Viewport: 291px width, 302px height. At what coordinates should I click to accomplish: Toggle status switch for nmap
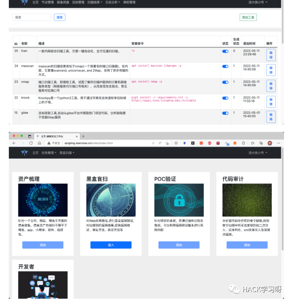click(x=225, y=82)
